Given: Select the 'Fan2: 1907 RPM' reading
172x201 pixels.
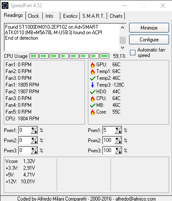Looking at the screenshot, I should point(22,92).
